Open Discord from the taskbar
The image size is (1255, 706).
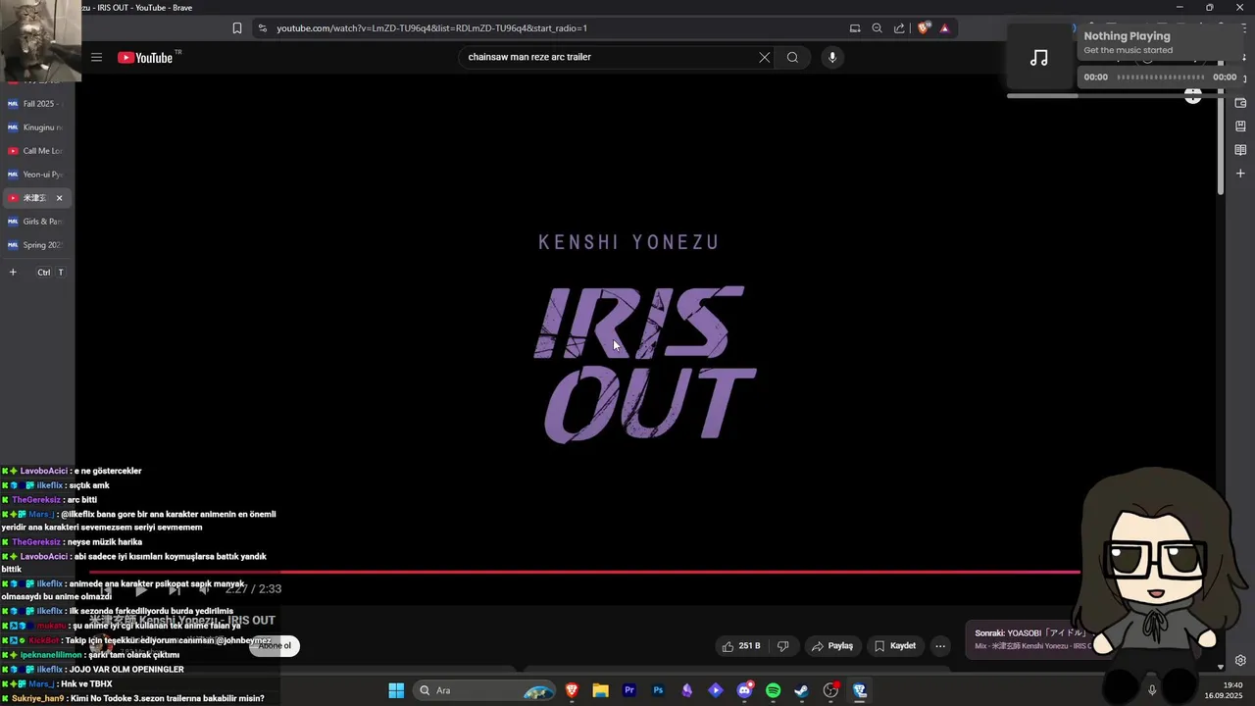744,690
